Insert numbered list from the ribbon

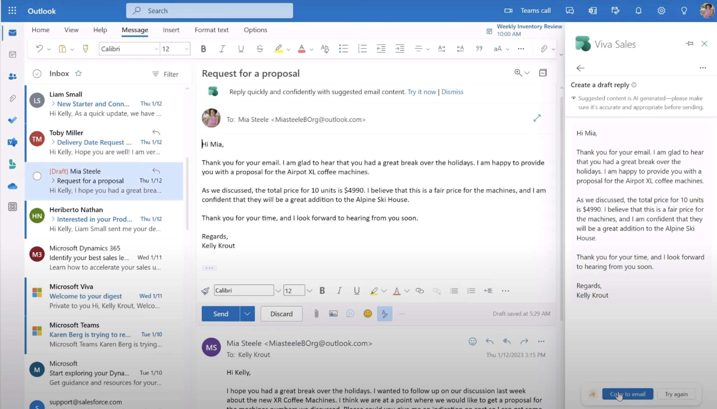(362, 49)
